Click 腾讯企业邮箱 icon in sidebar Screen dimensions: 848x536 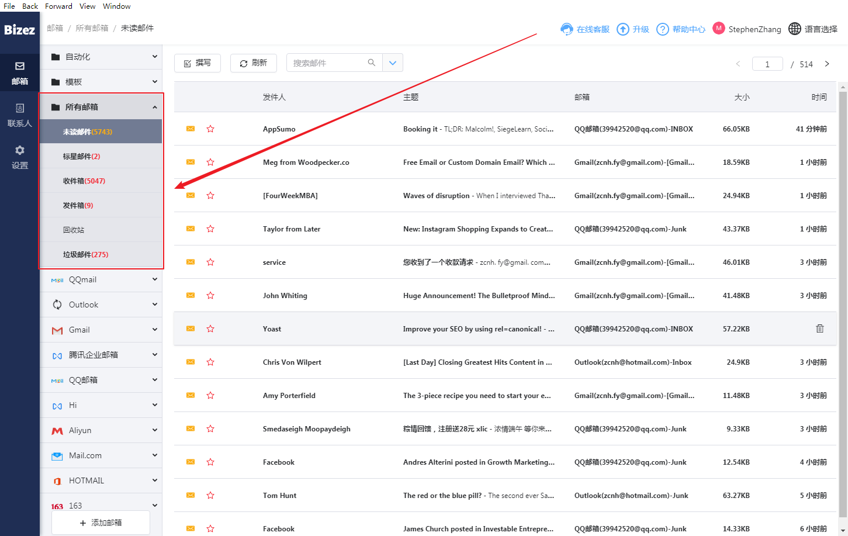pos(57,355)
